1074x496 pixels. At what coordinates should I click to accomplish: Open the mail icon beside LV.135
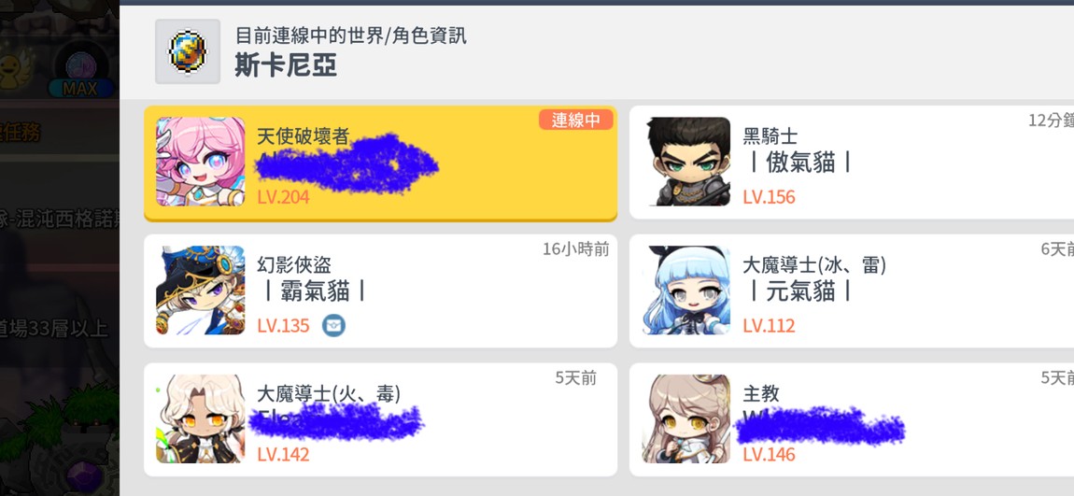(x=333, y=325)
